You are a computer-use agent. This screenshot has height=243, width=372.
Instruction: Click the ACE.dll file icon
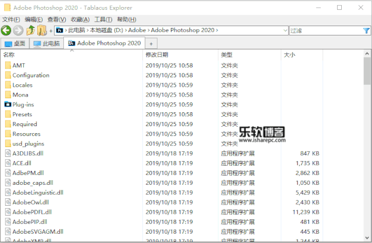(8, 163)
